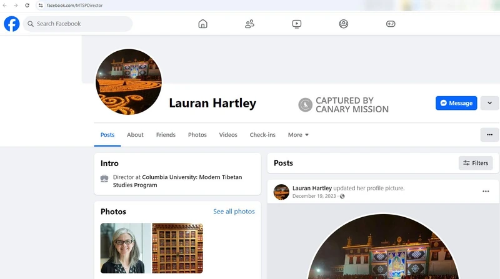Reload the page with refresh icon
This screenshot has height=279, width=500.
point(27,5)
